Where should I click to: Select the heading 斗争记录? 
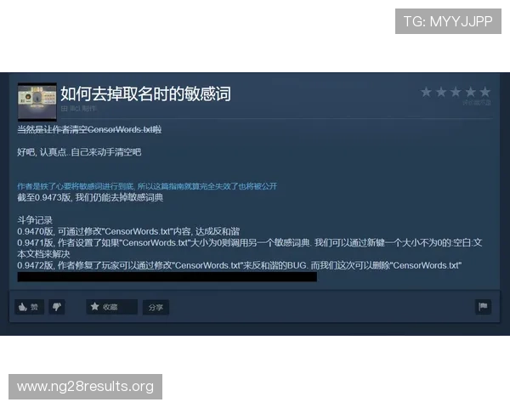[x=35, y=220]
